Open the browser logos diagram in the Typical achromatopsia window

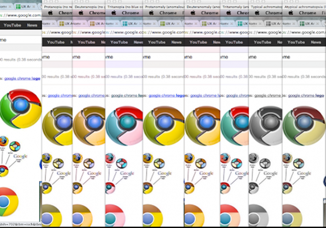coord(263,173)
